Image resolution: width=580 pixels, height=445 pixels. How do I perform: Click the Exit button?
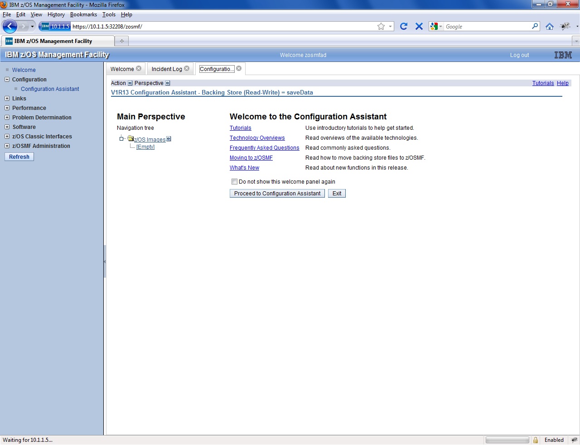pyautogui.click(x=337, y=194)
